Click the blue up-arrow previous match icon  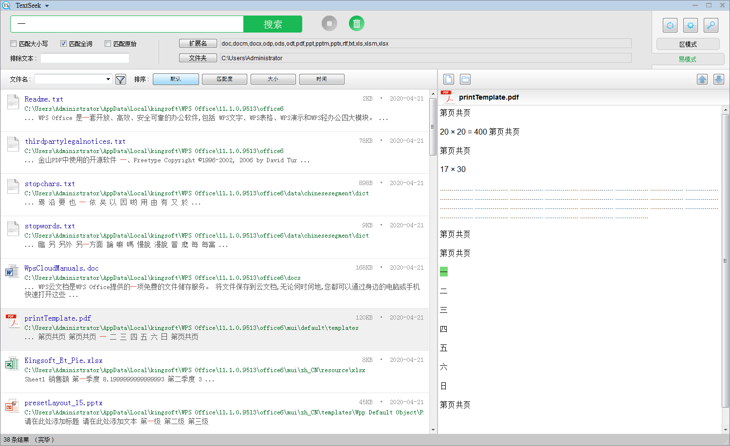click(x=702, y=79)
